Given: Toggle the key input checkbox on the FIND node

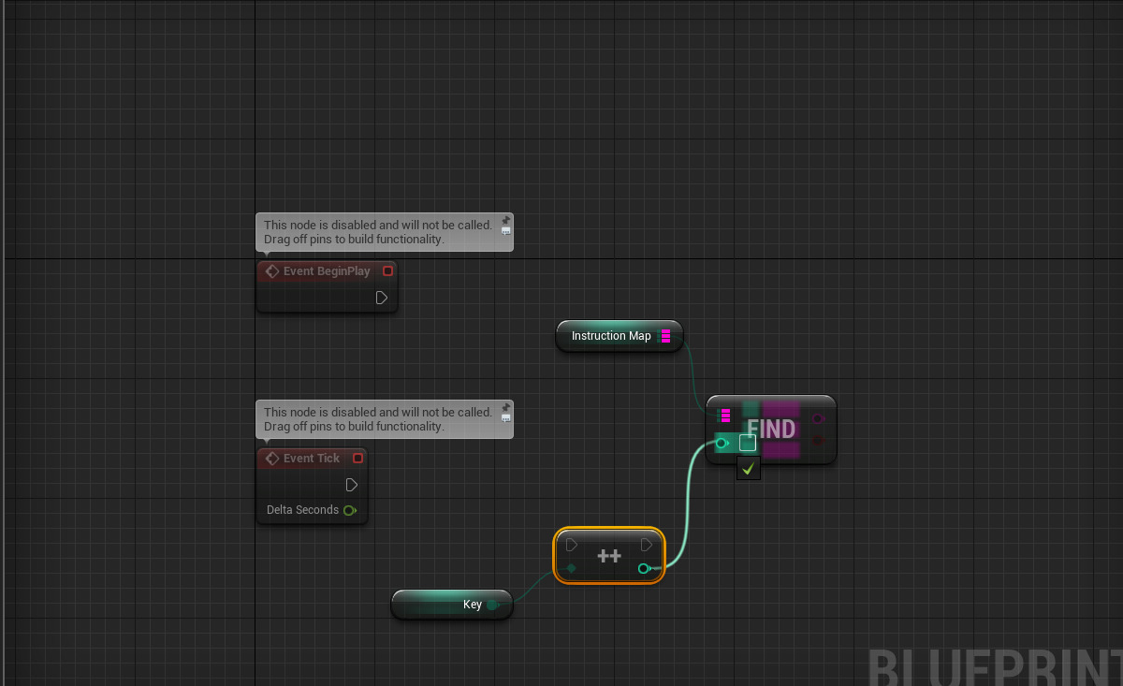Looking at the screenshot, I should point(748,443).
